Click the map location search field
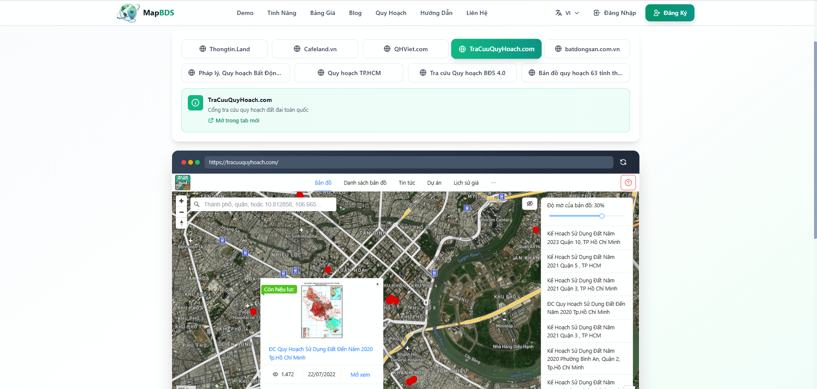This screenshot has height=389, width=817. point(263,204)
